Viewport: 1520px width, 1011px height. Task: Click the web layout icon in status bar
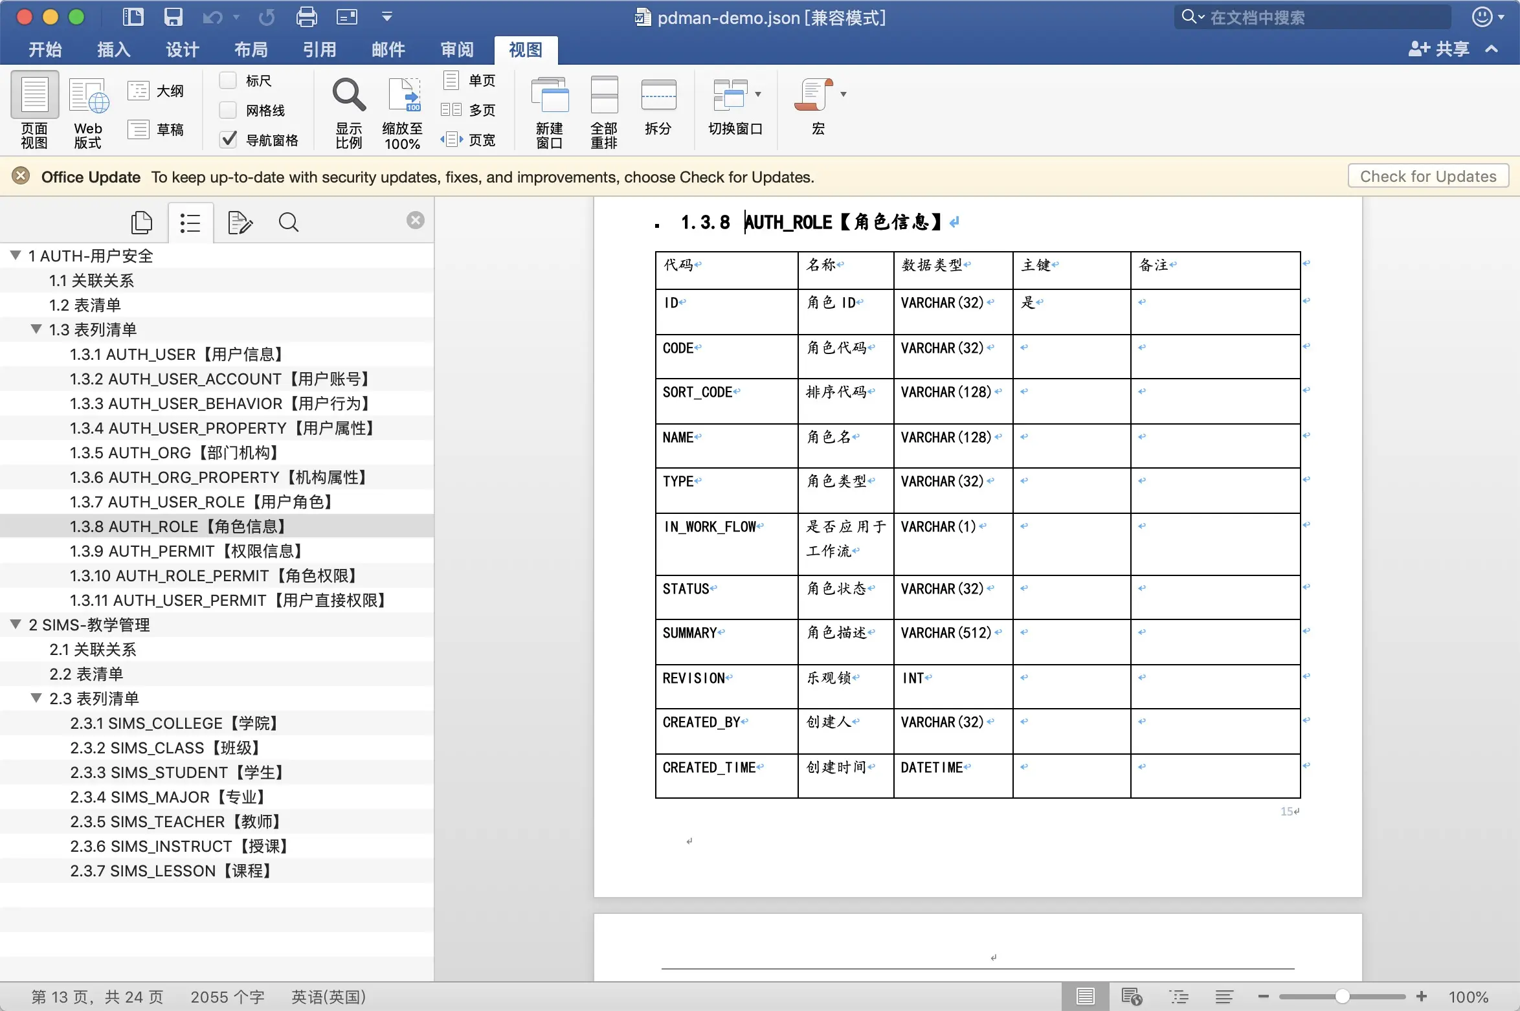1132,997
